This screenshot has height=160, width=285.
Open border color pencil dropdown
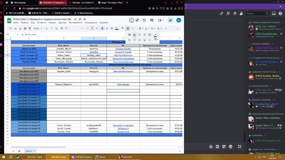tap(156, 35)
